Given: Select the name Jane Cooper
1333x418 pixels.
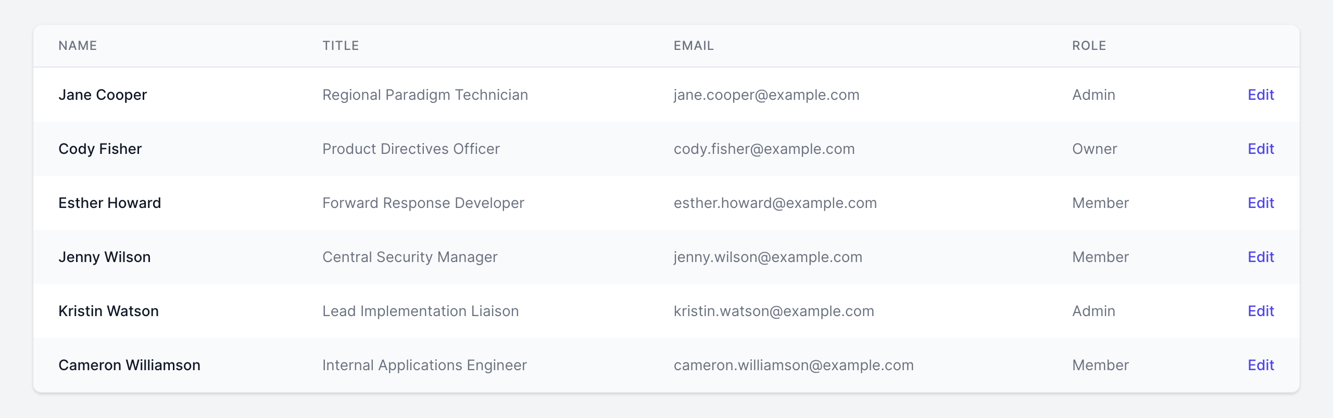Looking at the screenshot, I should (103, 95).
